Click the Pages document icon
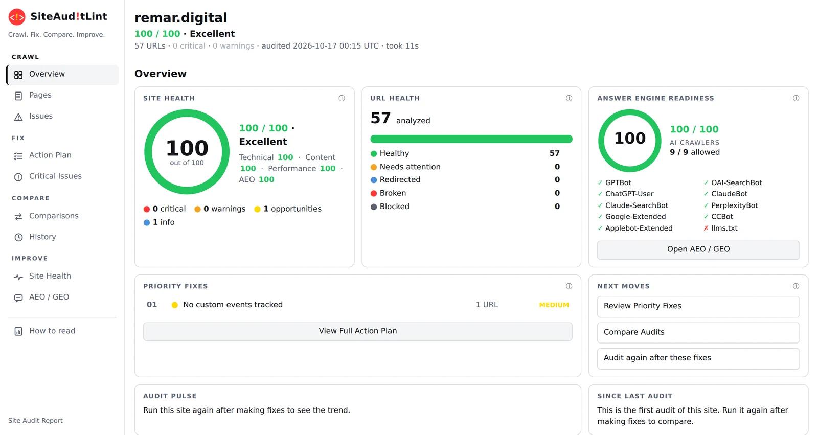818x435 pixels. pyautogui.click(x=18, y=96)
